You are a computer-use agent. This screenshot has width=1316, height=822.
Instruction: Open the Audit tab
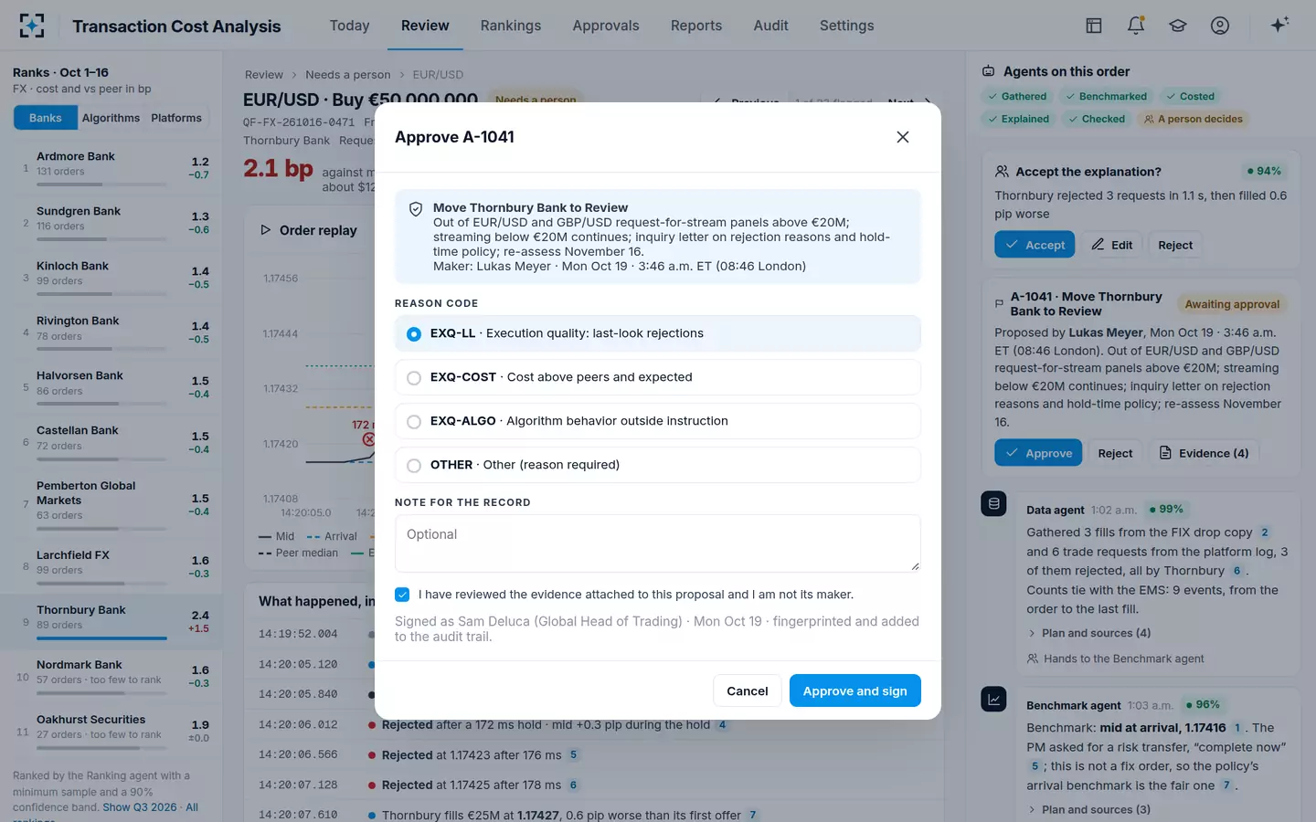[x=770, y=26]
